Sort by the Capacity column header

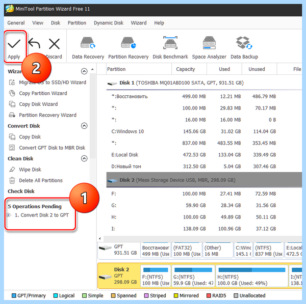click(189, 69)
